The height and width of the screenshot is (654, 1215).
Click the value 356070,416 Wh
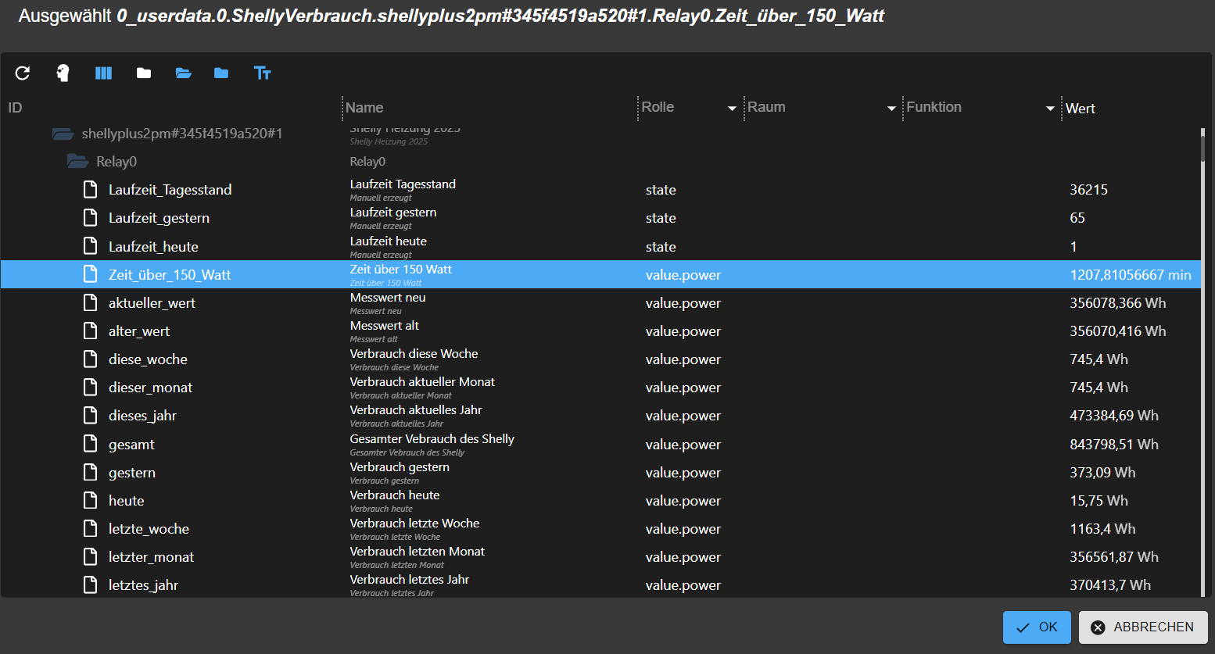[1117, 331]
